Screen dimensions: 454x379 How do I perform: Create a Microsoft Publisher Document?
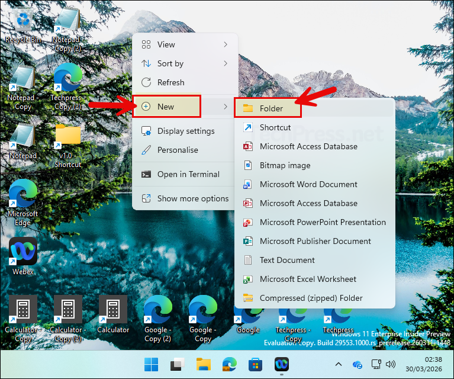[x=315, y=241]
